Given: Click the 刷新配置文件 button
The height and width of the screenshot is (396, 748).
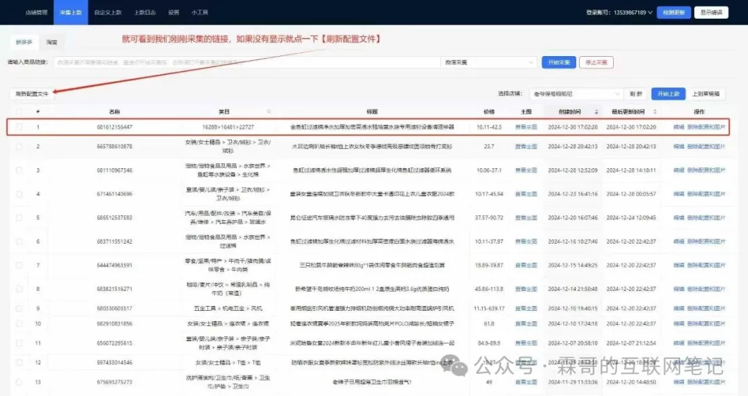Looking at the screenshot, I should pos(33,93).
